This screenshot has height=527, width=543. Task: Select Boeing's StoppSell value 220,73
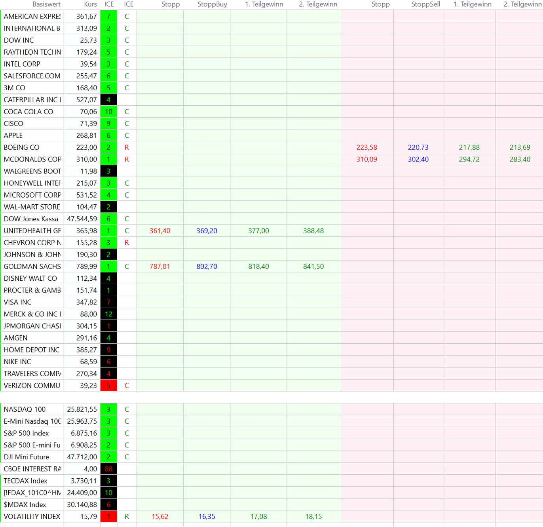point(418,148)
